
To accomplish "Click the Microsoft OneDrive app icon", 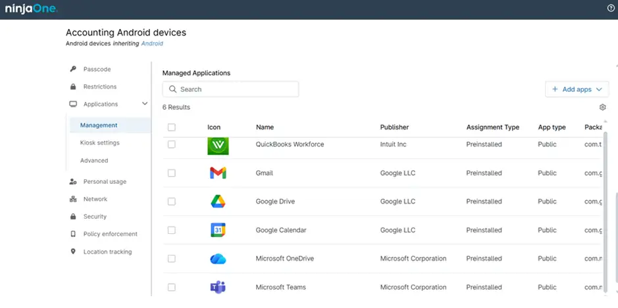I will tap(218, 259).
